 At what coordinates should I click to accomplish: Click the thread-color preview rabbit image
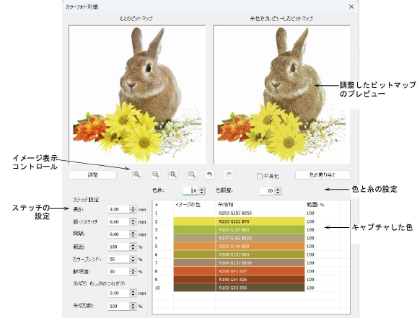[282, 94]
